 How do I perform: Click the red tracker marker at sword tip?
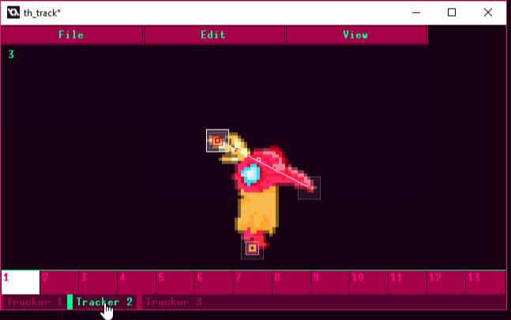pyautogui.click(x=217, y=141)
